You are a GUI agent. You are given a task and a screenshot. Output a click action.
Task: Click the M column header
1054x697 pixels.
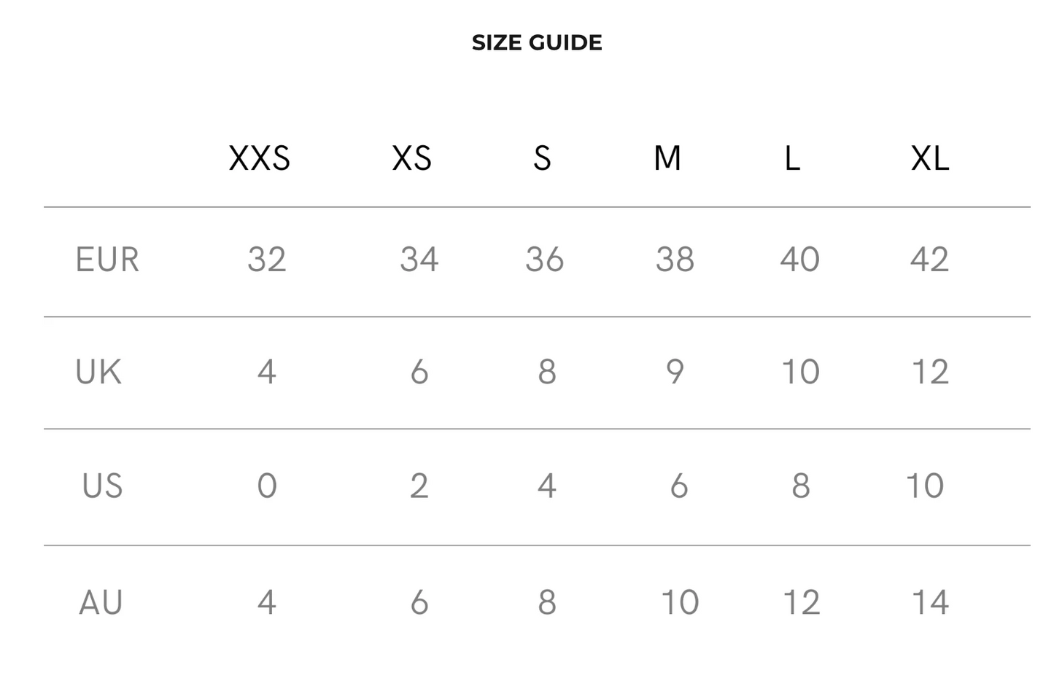coord(667,158)
